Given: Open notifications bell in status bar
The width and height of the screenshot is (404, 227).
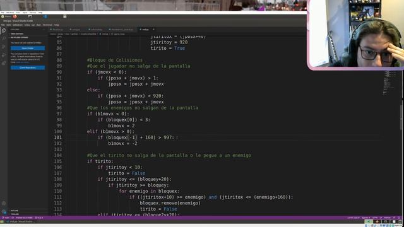Looking at the screenshot, I should (399, 218).
